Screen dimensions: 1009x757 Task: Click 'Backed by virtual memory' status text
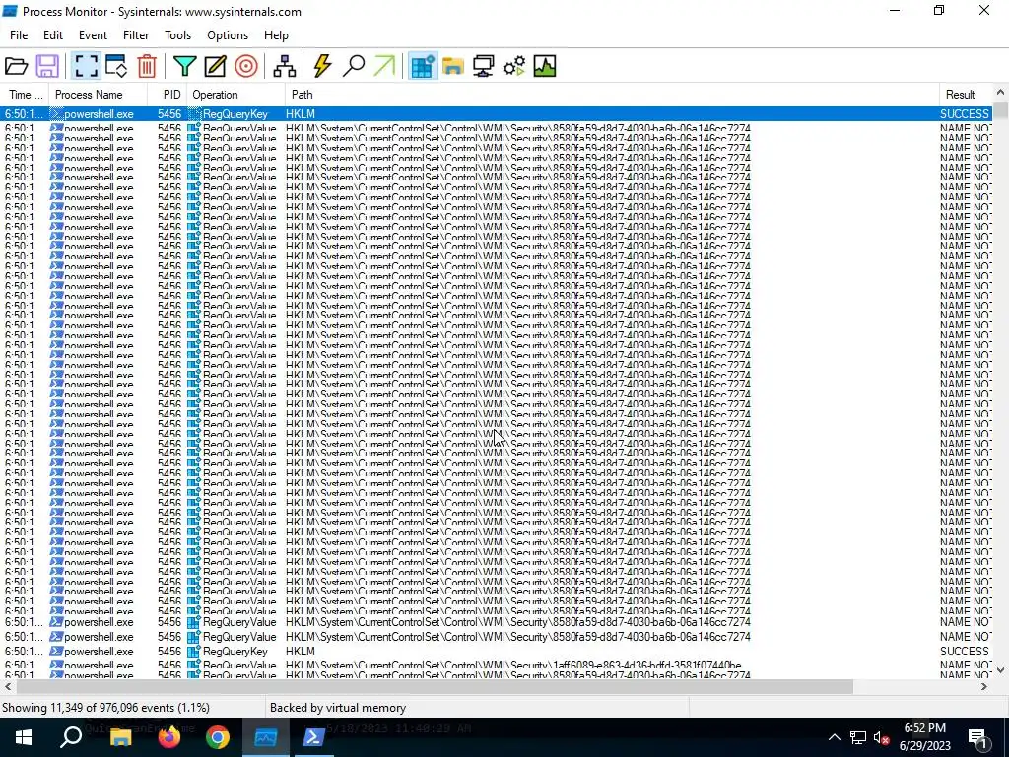click(x=338, y=708)
